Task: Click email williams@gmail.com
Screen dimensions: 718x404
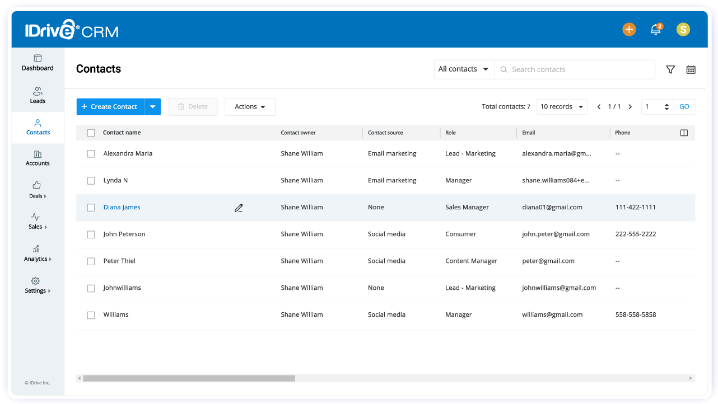Action: click(x=552, y=314)
